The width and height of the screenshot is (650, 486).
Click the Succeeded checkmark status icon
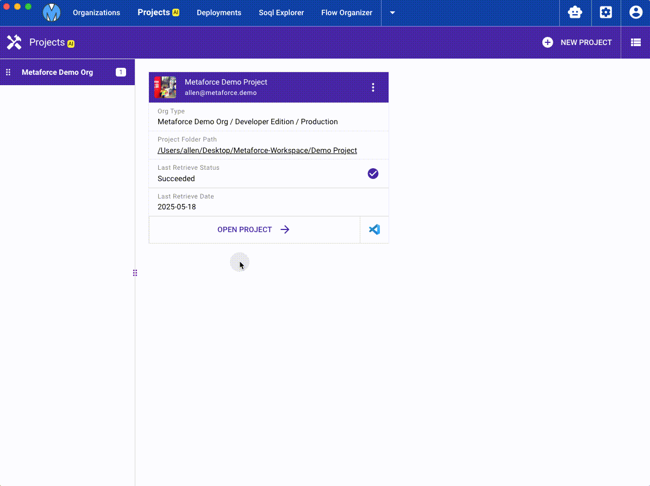point(373,174)
